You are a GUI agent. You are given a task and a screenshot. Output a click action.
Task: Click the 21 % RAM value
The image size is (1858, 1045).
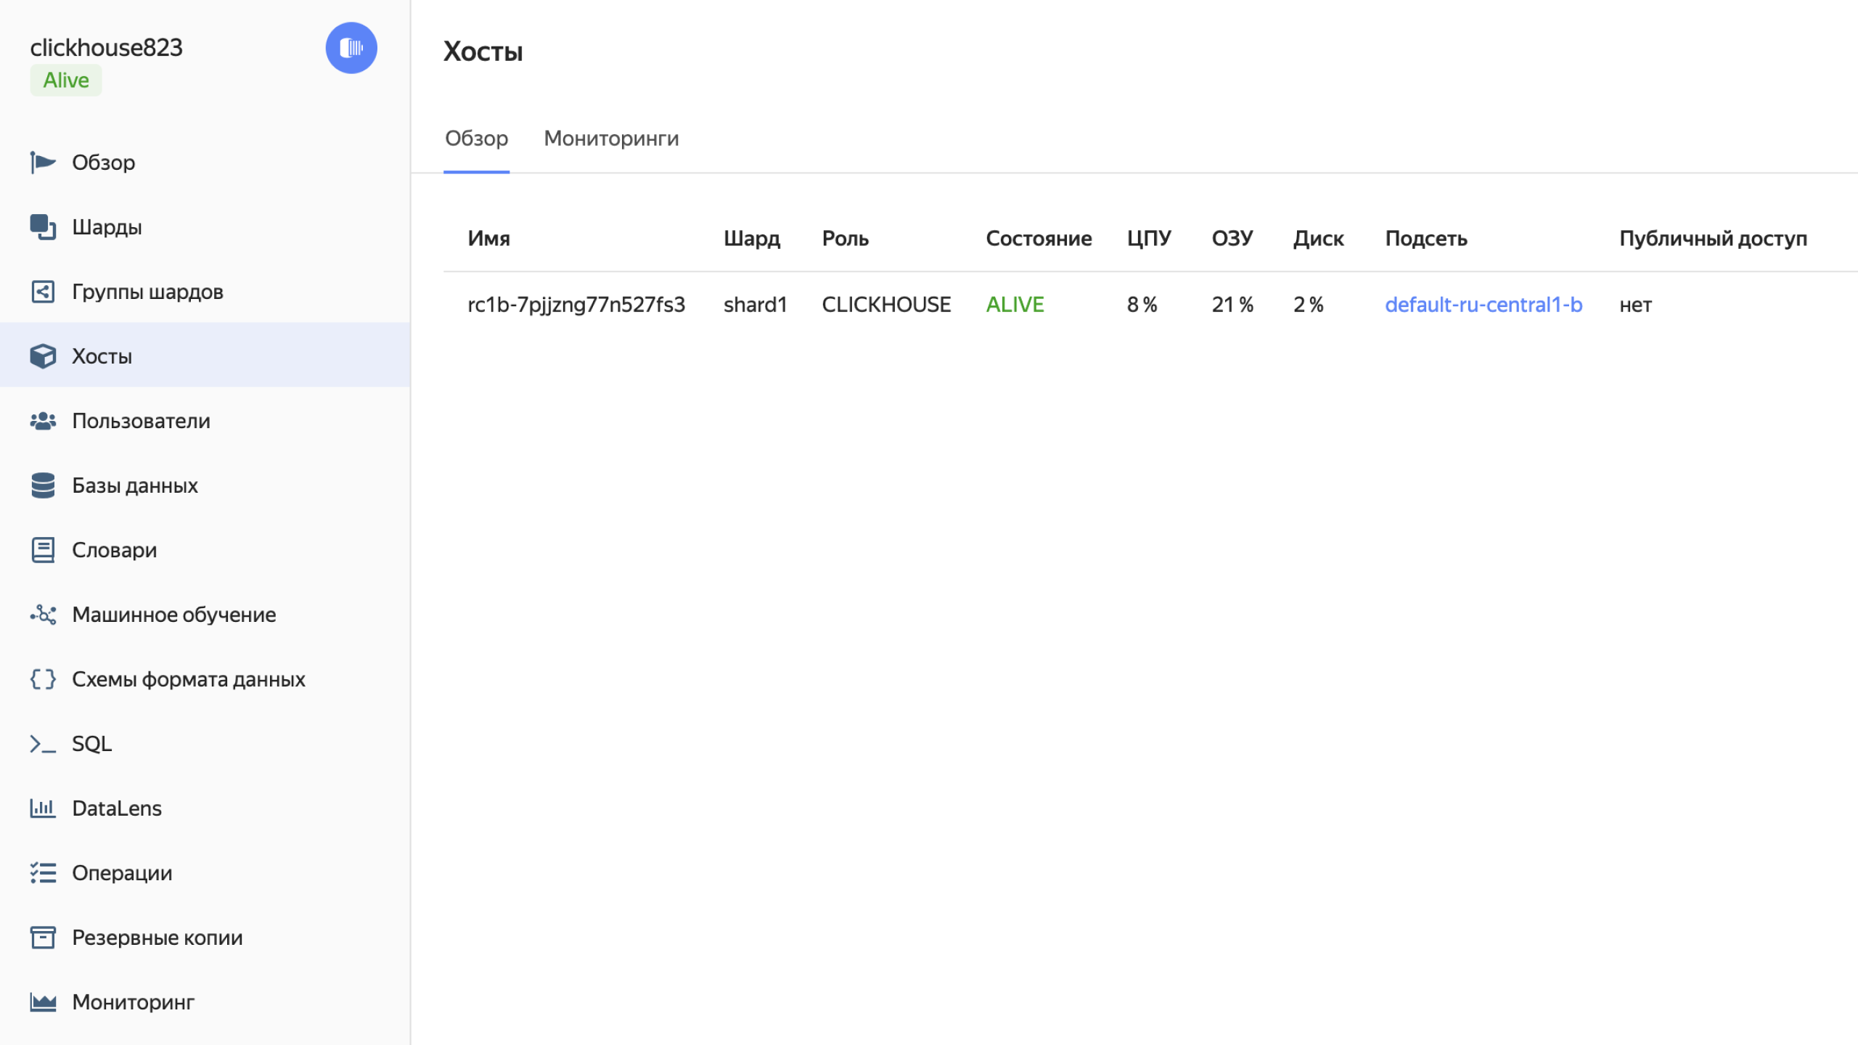(x=1232, y=305)
